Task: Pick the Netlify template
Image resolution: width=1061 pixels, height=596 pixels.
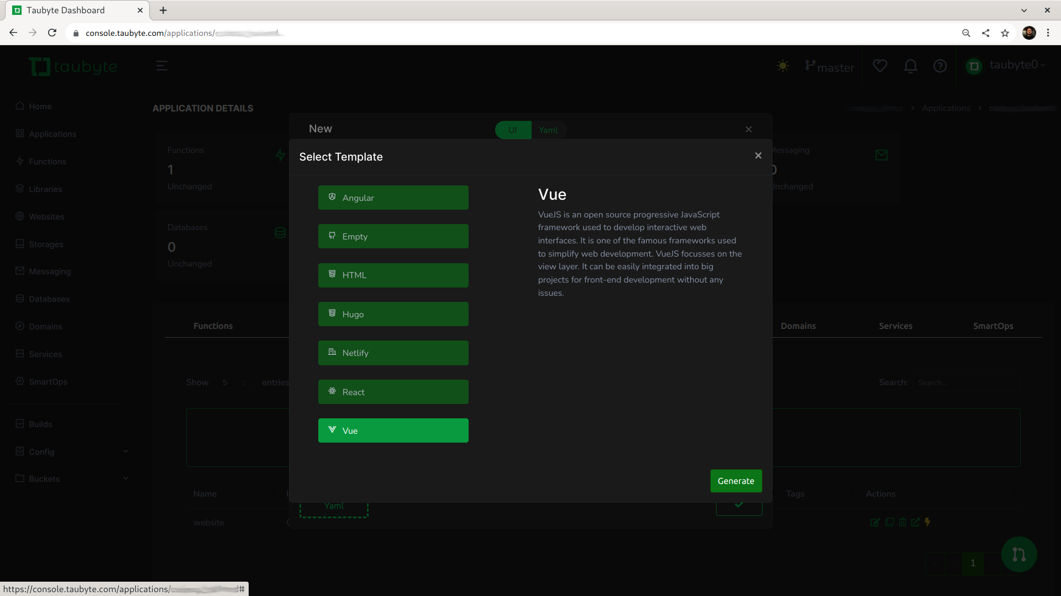Action: click(x=393, y=353)
